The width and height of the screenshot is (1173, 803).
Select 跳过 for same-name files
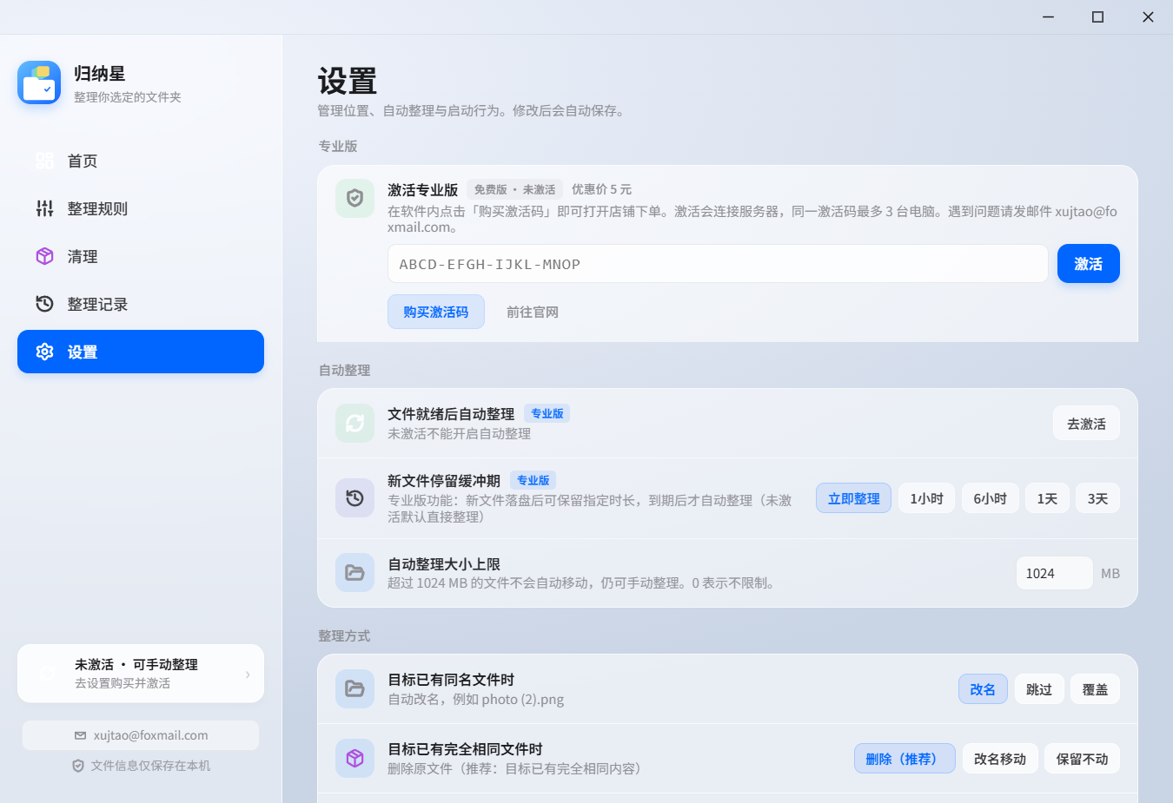coord(1039,689)
